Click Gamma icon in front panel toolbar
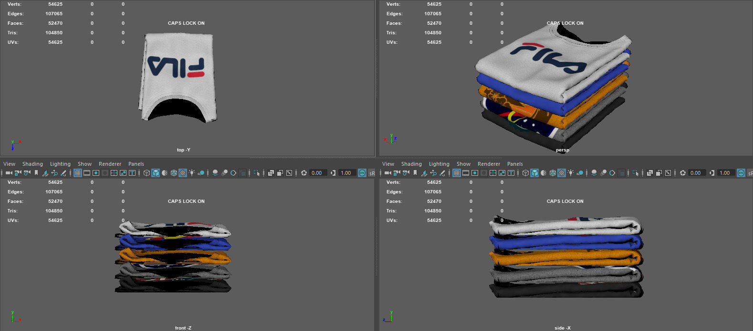 coord(333,173)
